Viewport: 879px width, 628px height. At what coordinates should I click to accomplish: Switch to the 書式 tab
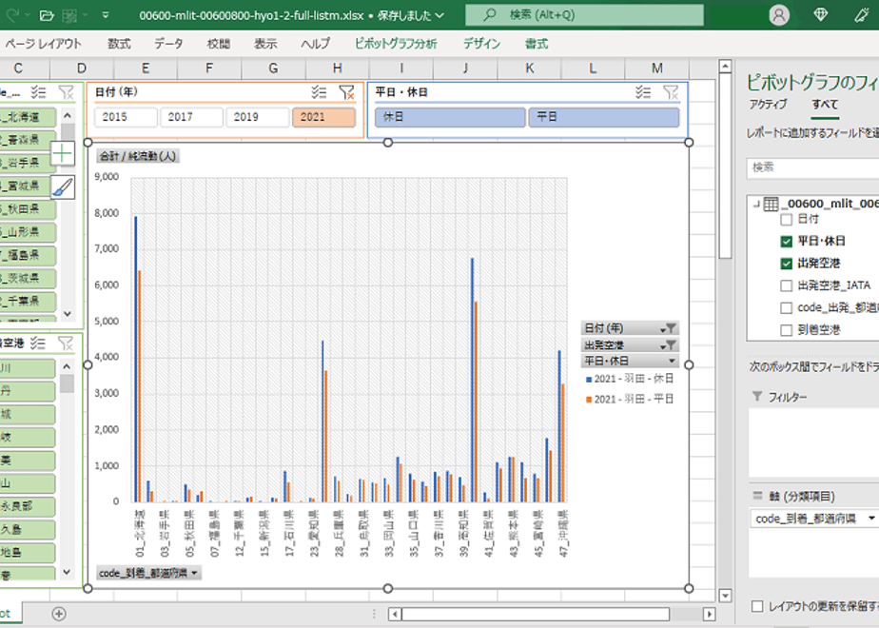[537, 44]
